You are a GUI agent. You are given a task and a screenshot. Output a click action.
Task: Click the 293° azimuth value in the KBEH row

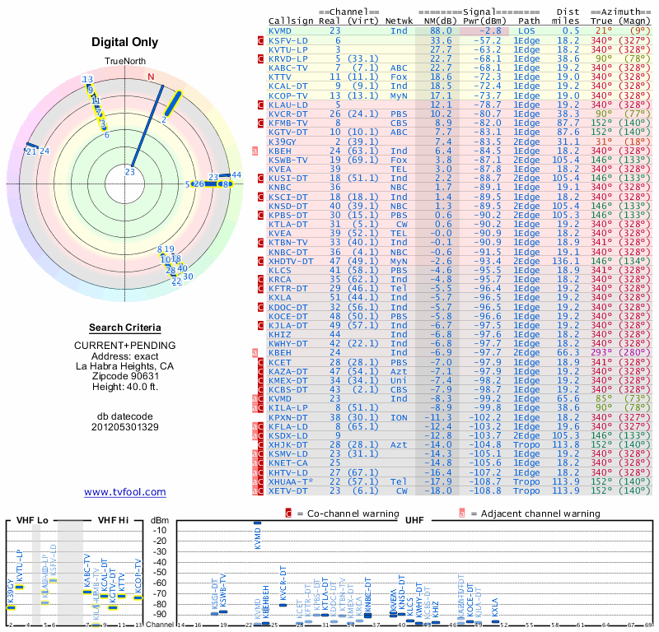[601, 353]
